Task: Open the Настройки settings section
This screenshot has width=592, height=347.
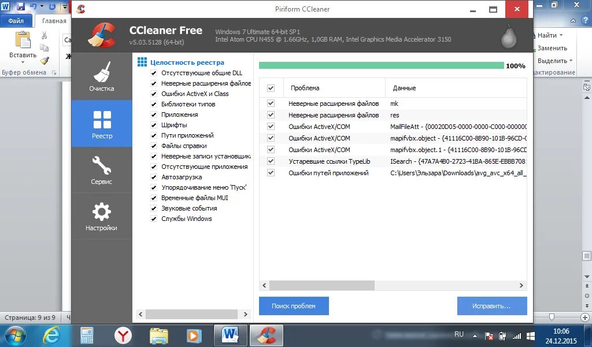Action: tap(102, 216)
